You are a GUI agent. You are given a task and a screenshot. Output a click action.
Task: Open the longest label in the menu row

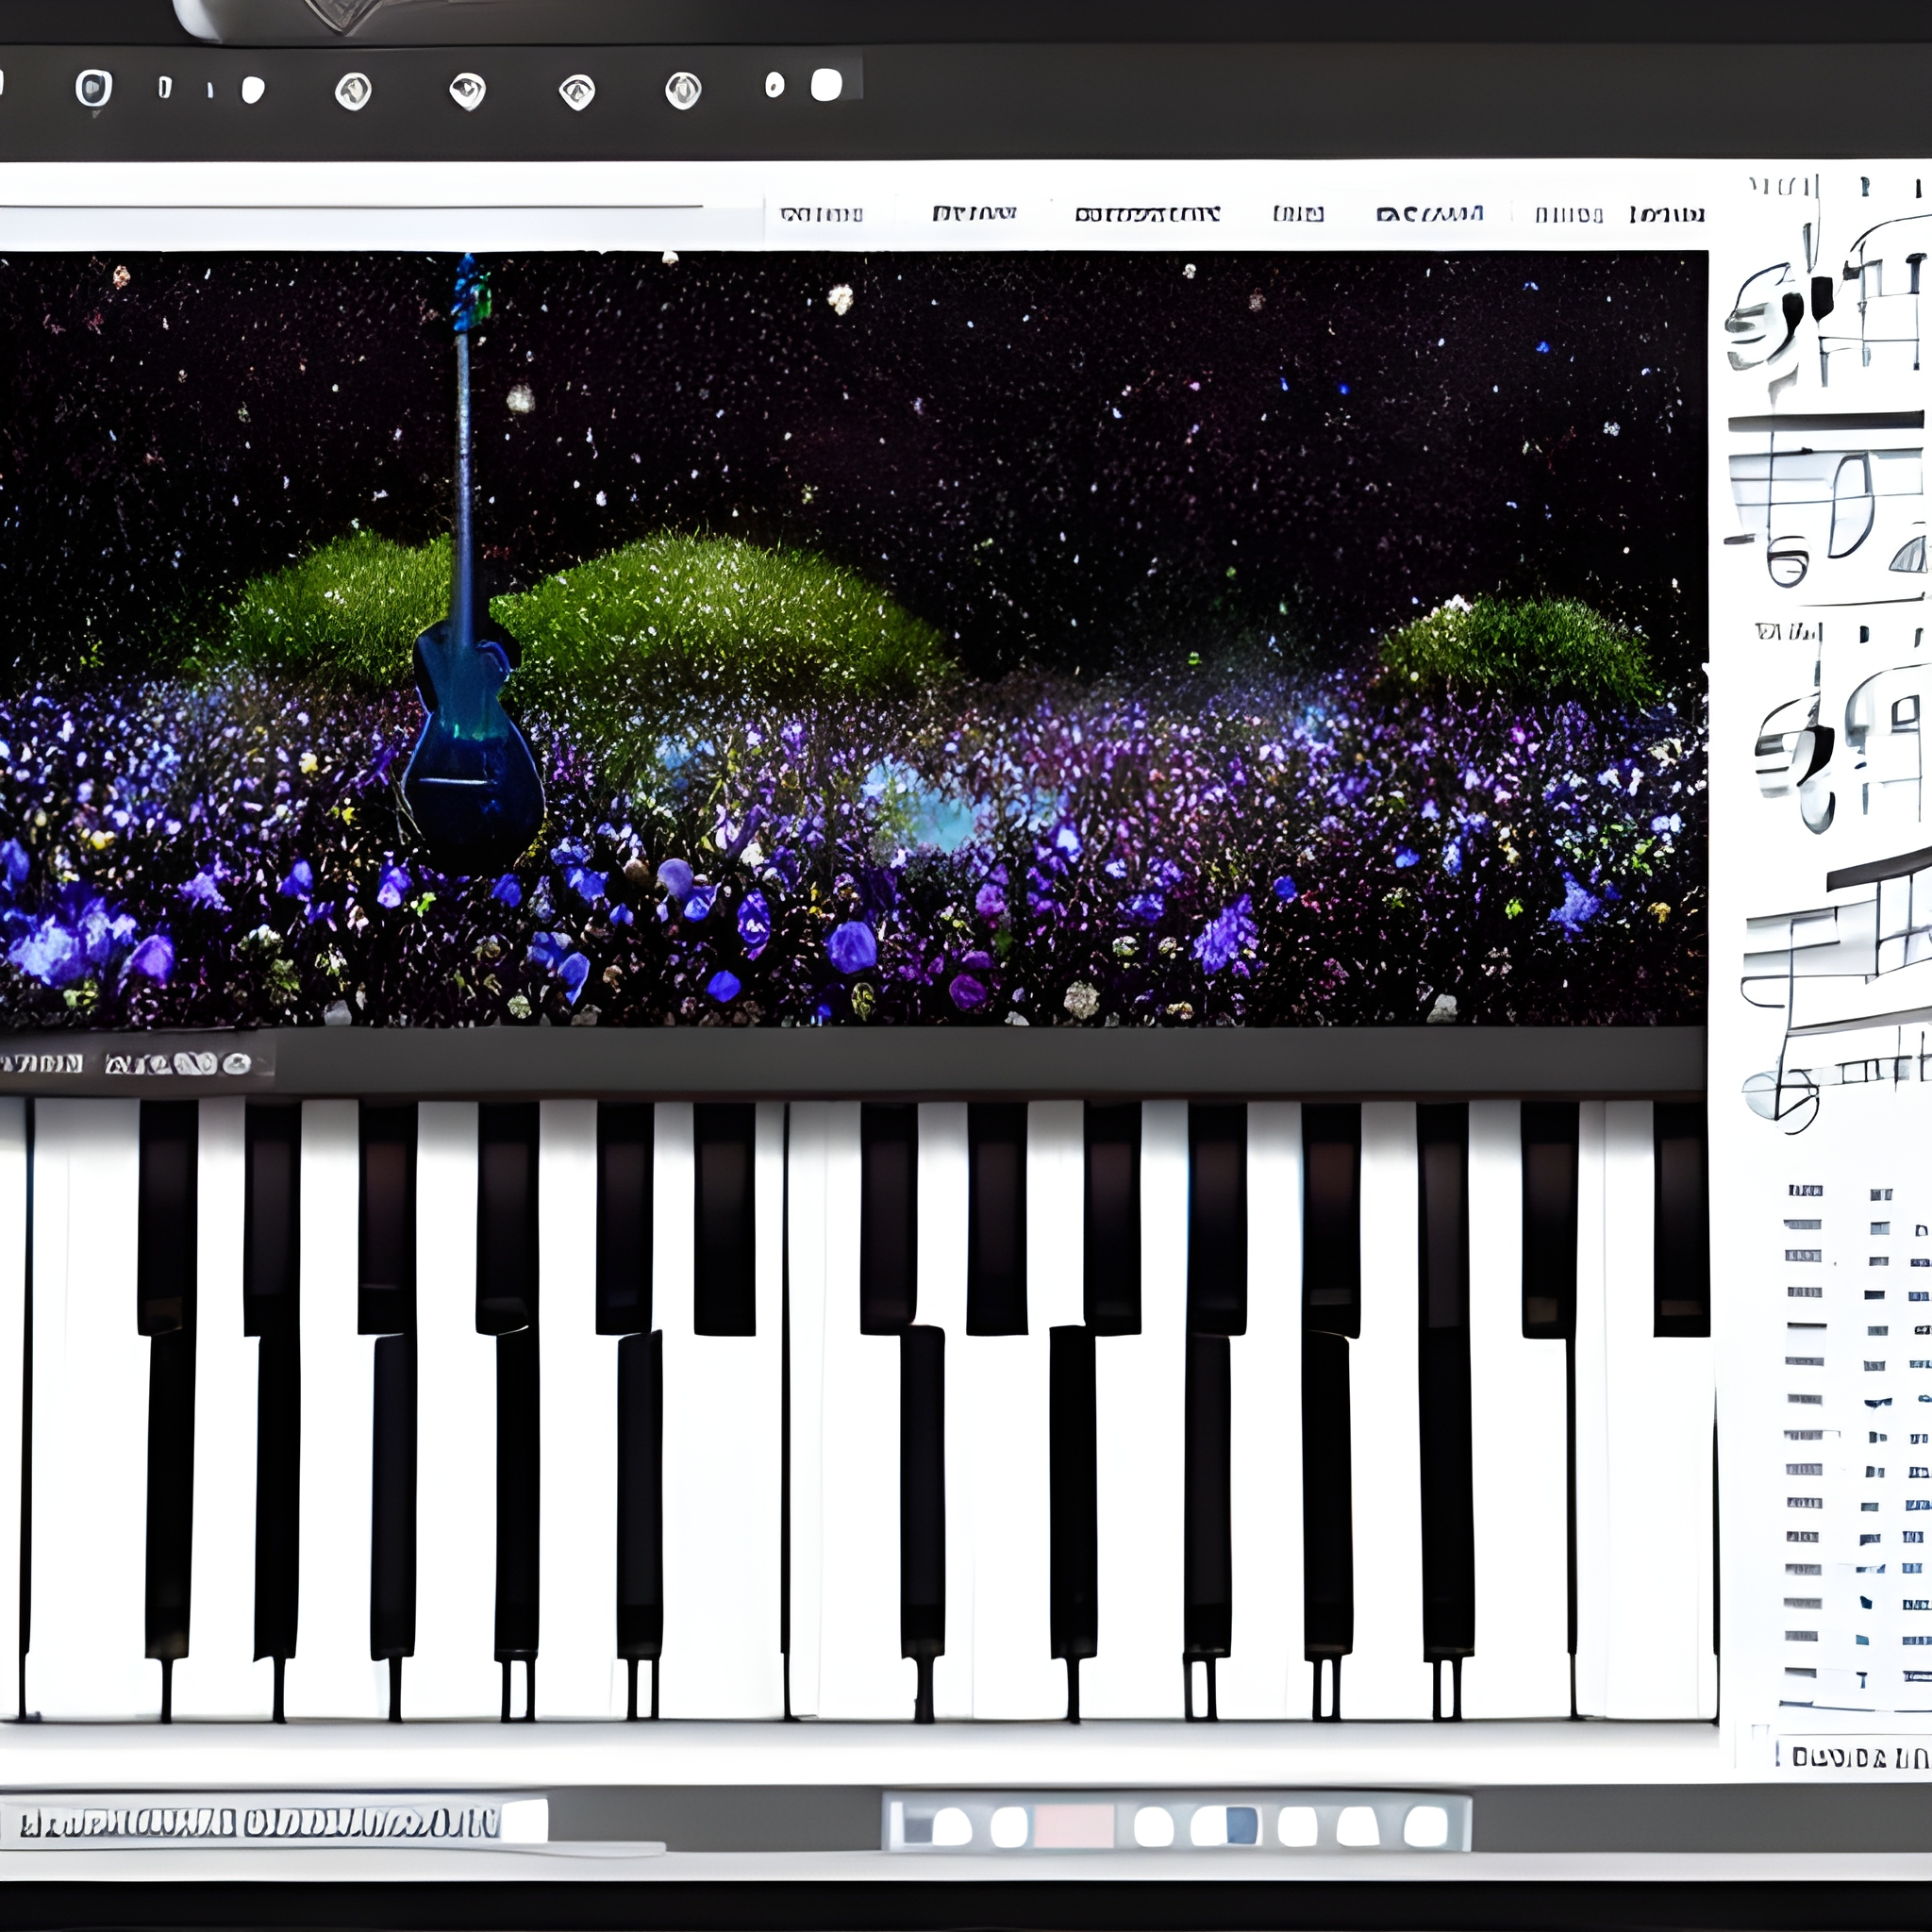click(x=1147, y=214)
